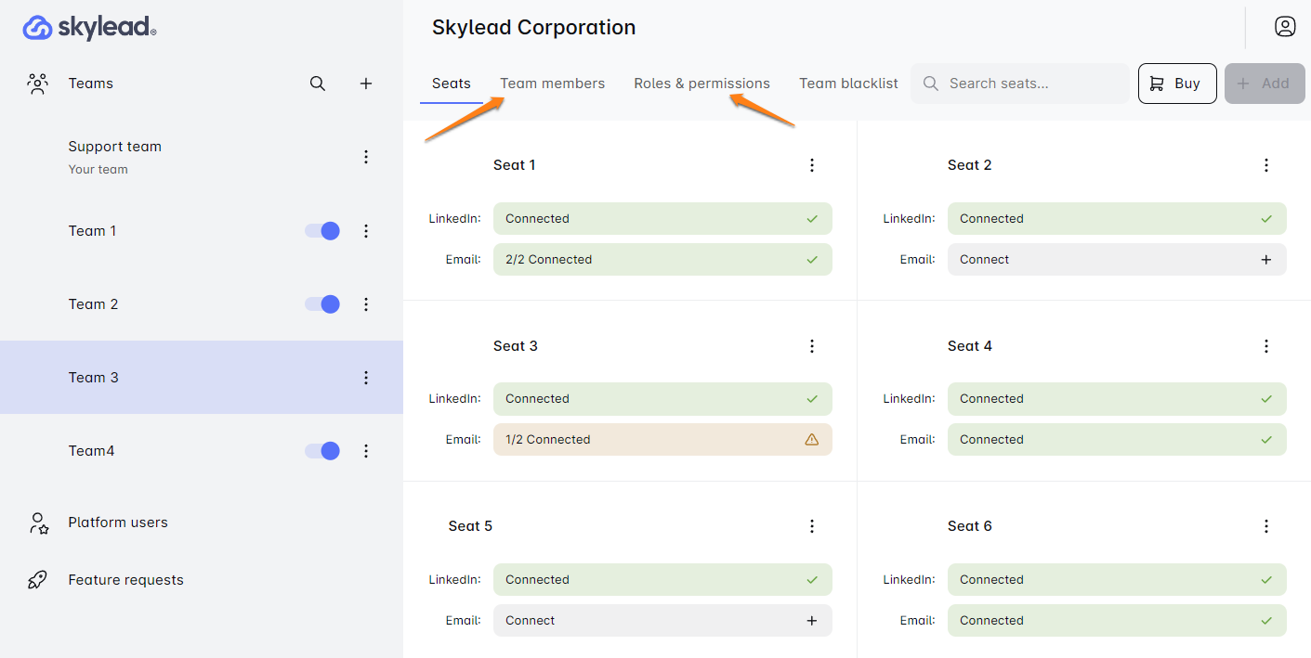
Task: Click Seat 3 email warning icon
Action: (811, 440)
